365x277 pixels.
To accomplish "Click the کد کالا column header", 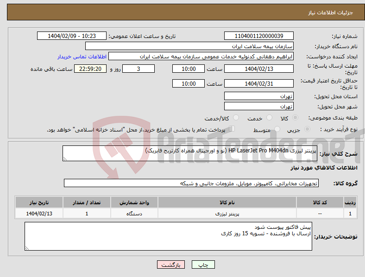I will (320, 202).
